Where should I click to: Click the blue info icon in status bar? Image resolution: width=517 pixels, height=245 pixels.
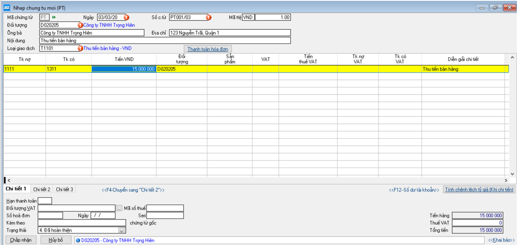tap(78, 240)
